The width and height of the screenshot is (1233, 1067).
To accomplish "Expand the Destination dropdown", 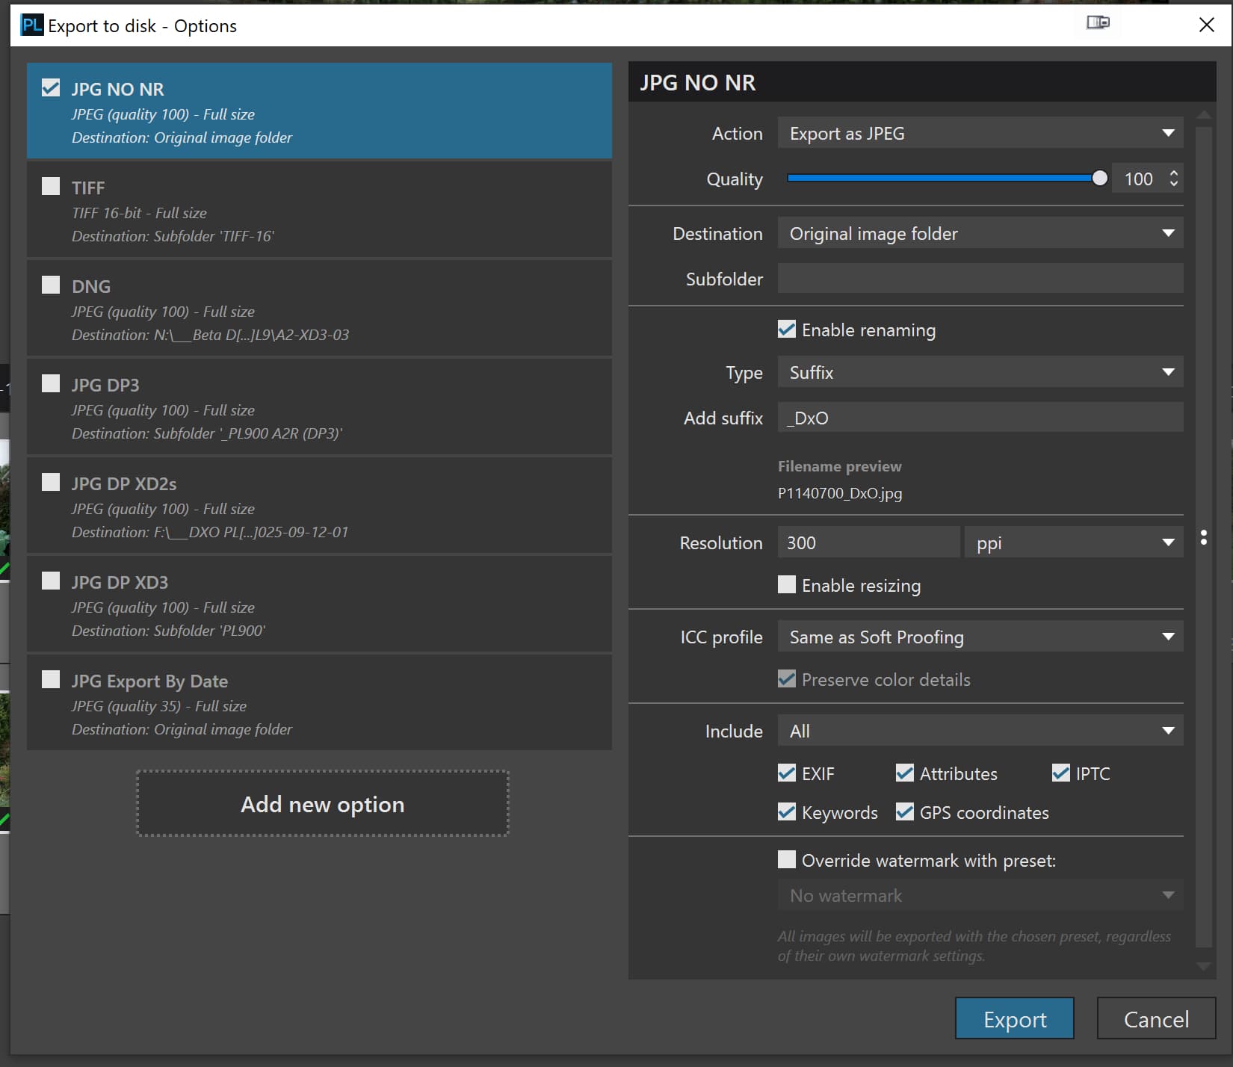I will 980,234.
